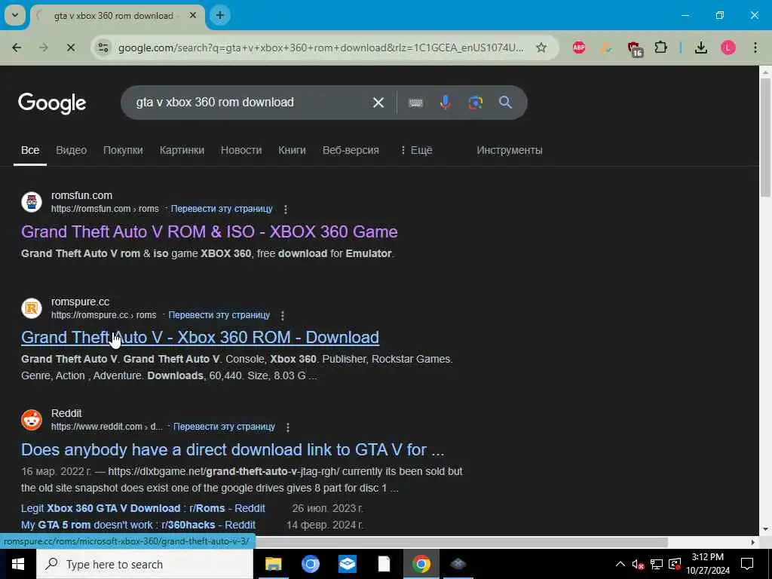Start a voice search
This screenshot has height=579, width=772.
pos(445,103)
